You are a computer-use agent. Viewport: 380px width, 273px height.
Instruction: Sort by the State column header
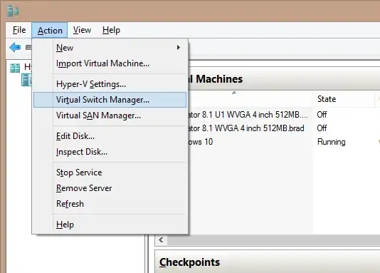[344, 99]
